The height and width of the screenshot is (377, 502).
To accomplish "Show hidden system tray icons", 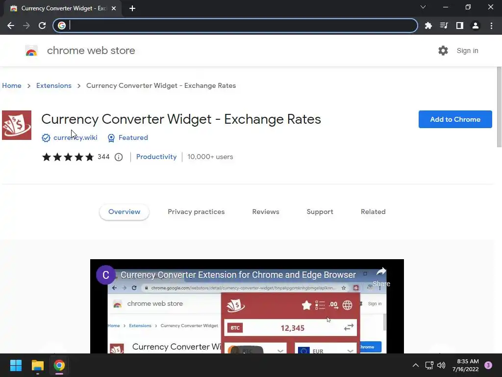I will point(416,365).
